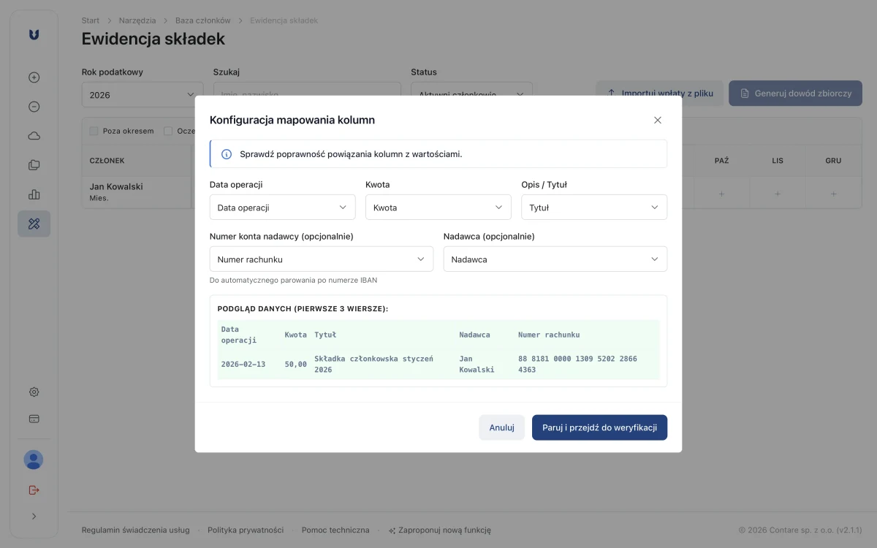Click Importuj wpłaty z pliku button

(659, 94)
